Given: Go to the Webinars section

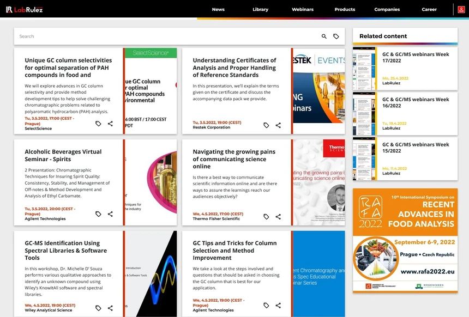Looking at the screenshot, I should [303, 9].
